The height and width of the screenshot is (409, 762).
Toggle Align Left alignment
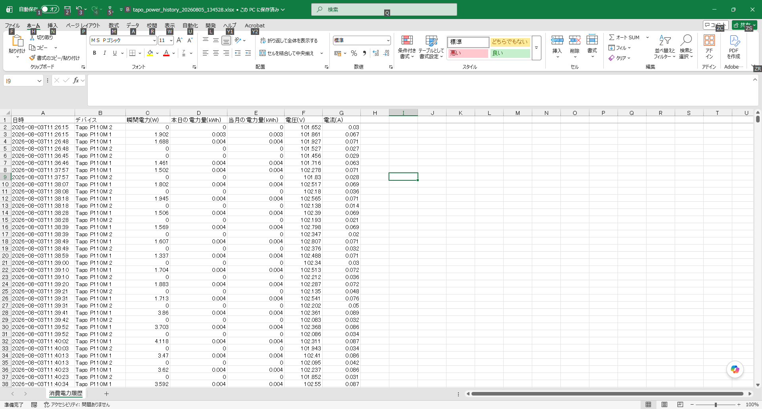click(205, 53)
